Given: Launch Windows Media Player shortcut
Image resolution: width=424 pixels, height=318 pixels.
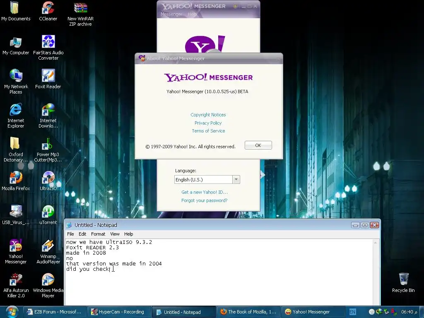Looking at the screenshot, I should (x=48, y=286).
